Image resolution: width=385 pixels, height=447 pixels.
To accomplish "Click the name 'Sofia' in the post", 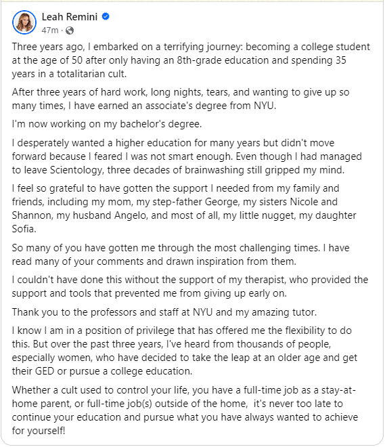I will 24,229.
